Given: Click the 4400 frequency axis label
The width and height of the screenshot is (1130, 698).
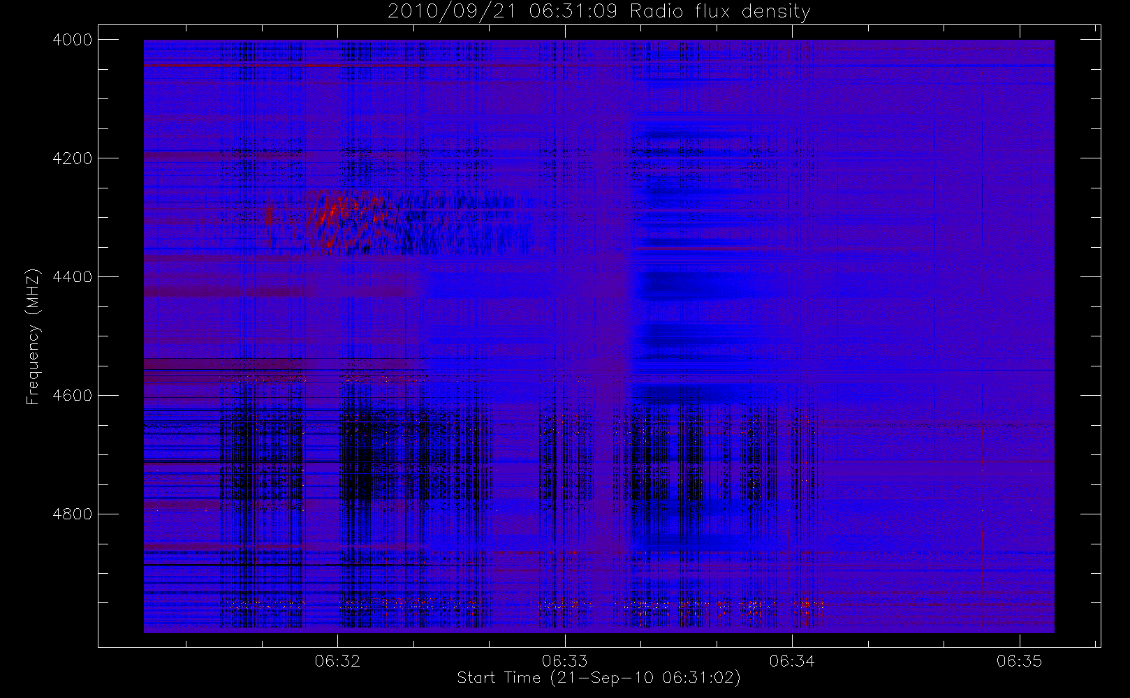Looking at the screenshot, I should click(x=73, y=277).
